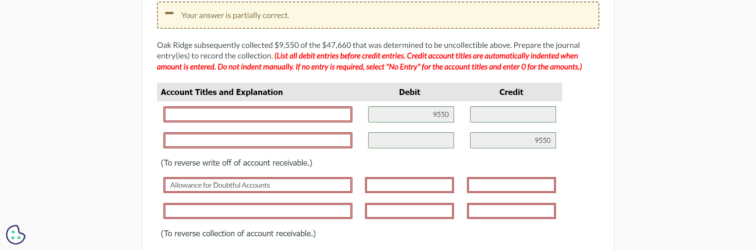Click the credit field showing 9550
756x250 pixels.
coord(513,140)
